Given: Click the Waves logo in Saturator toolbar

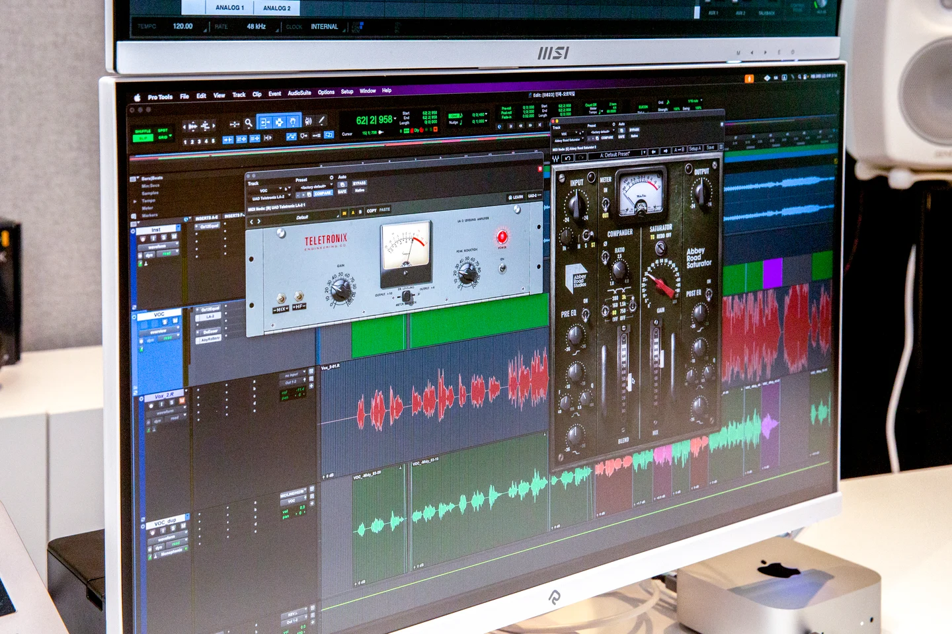Looking at the screenshot, I should [x=556, y=159].
